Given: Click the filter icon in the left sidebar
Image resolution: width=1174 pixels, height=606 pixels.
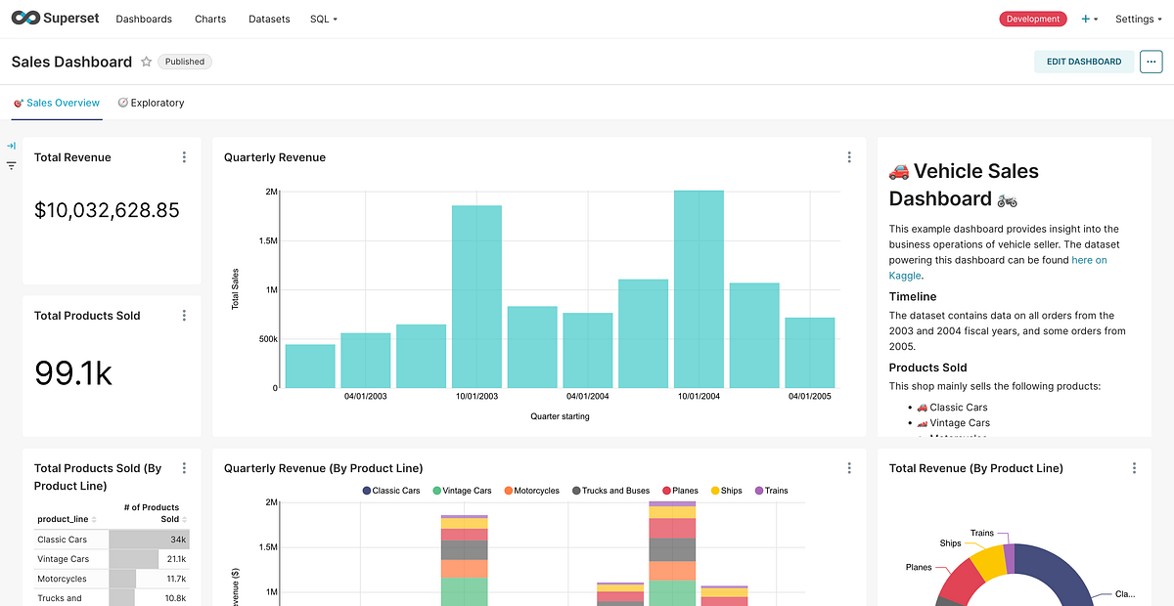Looking at the screenshot, I should (x=11, y=165).
